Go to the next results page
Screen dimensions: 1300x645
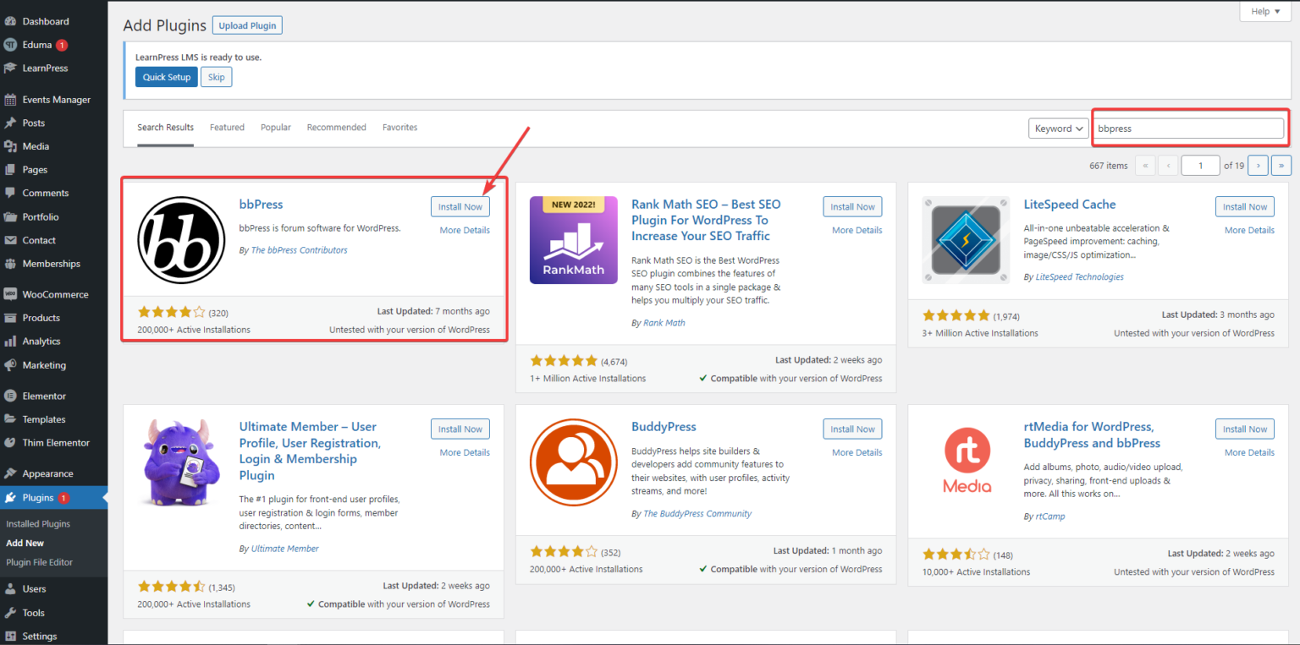[x=1259, y=166]
